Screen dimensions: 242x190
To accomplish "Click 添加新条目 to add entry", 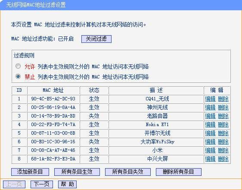I will (30, 172).
